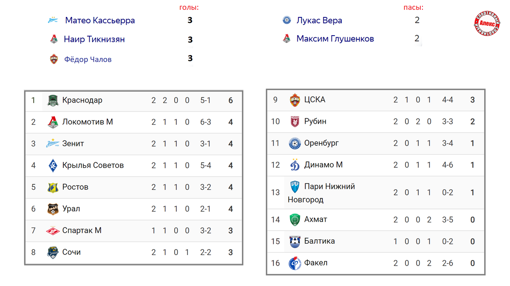Click the Локомотив М logo in standings
510x286 pixels.
click(53, 122)
